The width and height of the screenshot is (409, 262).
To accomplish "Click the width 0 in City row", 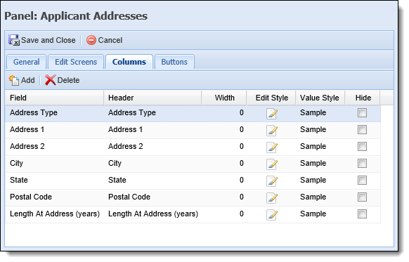I will click(242, 164).
